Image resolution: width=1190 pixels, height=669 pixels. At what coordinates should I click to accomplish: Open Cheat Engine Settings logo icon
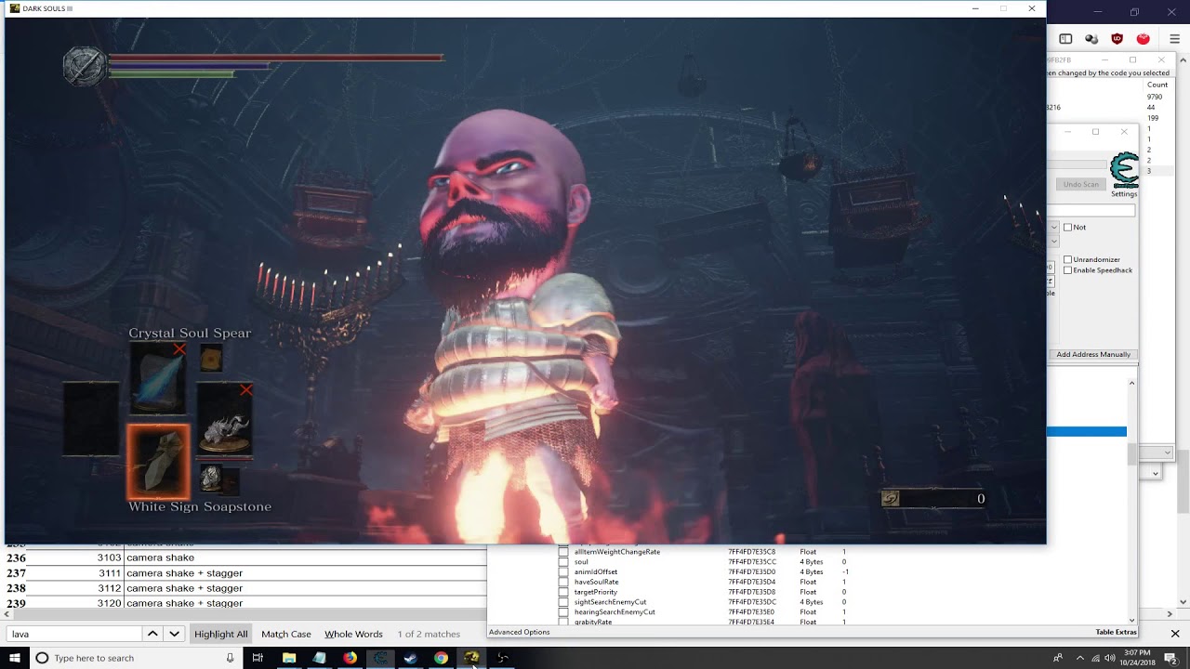point(1124,170)
